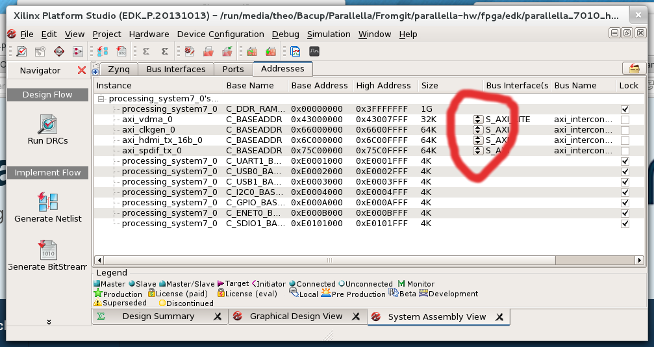Click the grayed gear-with-X toolbar icon
This screenshot has height=347, width=654.
pos(40,51)
